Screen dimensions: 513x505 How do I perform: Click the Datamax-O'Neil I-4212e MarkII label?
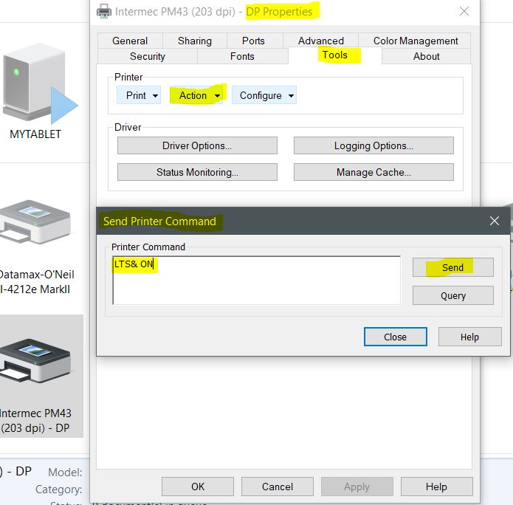tap(37, 282)
